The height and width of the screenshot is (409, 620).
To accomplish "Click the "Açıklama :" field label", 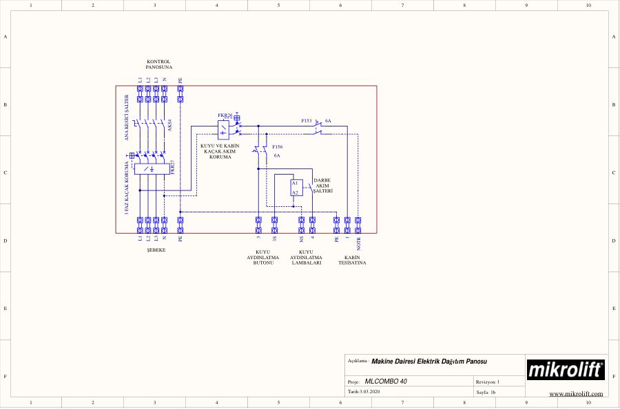I will (359, 361).
